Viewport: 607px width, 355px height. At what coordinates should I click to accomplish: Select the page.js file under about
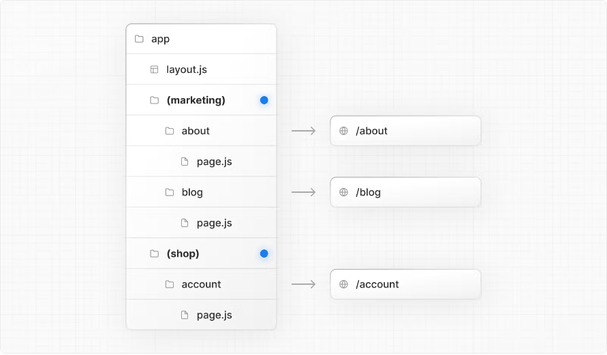click(x=214, y=161)
